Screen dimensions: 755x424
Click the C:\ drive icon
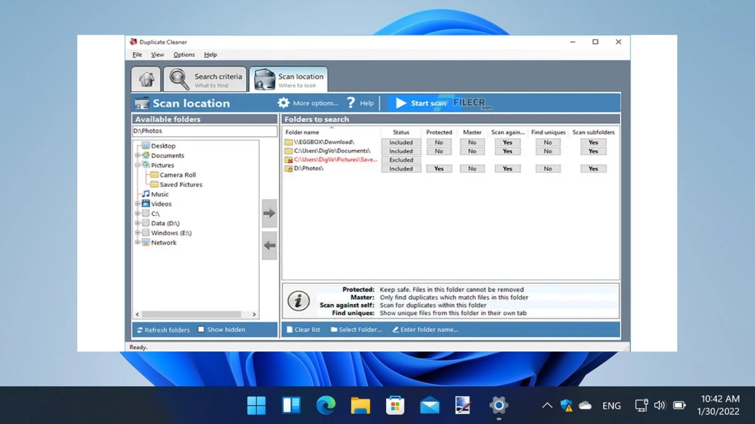pyautogui.click(x=146, y=213)
